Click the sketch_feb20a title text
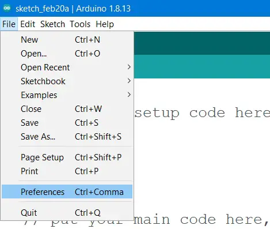The image size is (270, 229). (42, 9)
